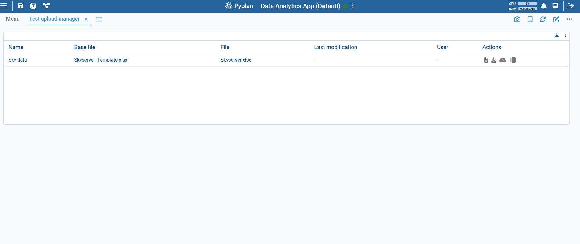
Task: Click the CPU usage bar
Action: coord(527,4)
